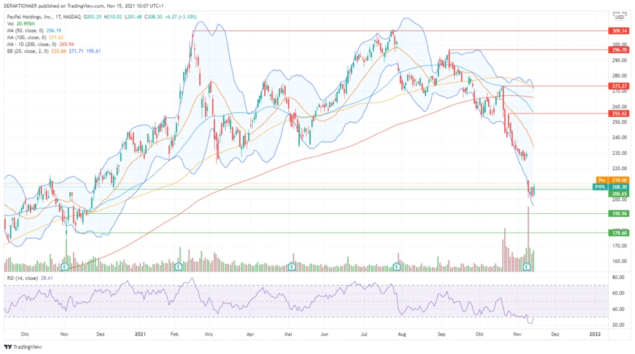Screen dimensions: 635x354
Task: Open the USD currency selector
Action: click(620, 17)
